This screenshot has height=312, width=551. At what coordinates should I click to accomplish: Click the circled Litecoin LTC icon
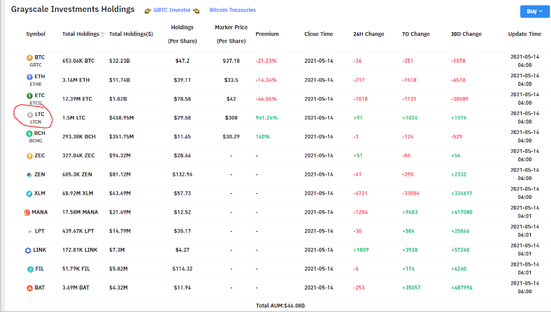coord(30,114)
